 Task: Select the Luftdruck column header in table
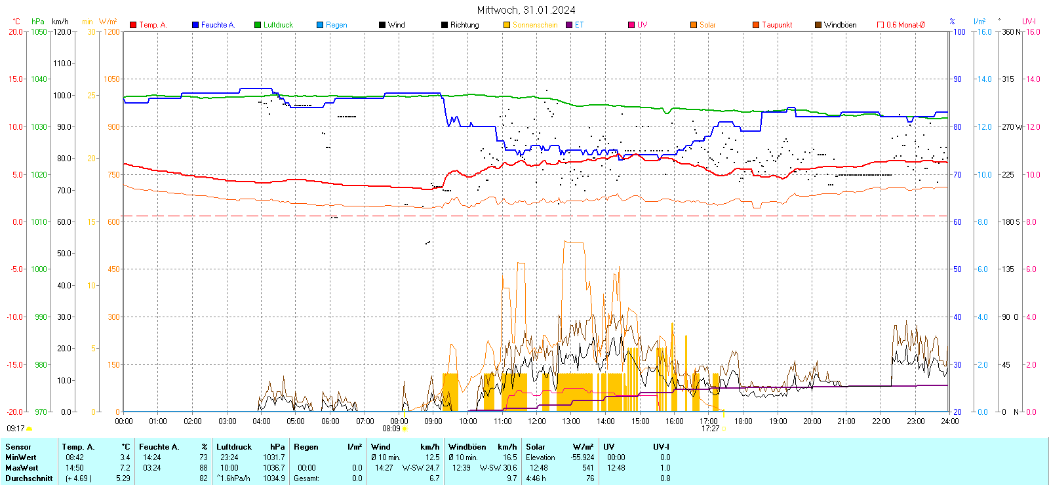[234, 447]
